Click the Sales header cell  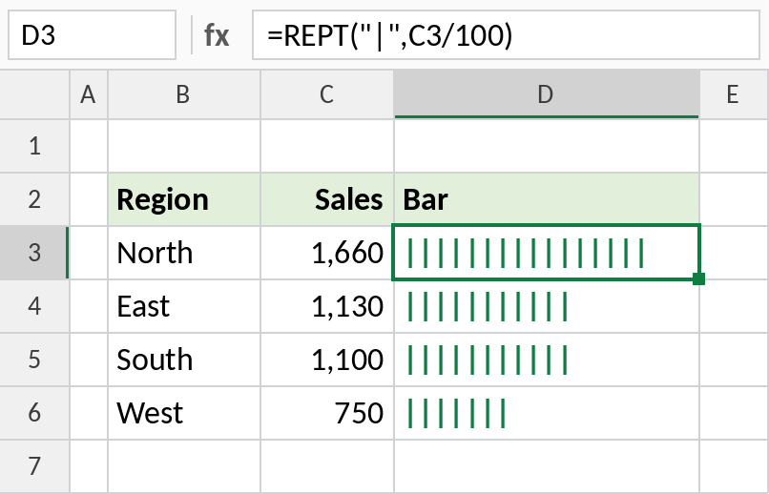click(x=327, y=199)
